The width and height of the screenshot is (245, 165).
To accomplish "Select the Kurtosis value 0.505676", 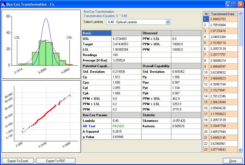I will point(186,126).
